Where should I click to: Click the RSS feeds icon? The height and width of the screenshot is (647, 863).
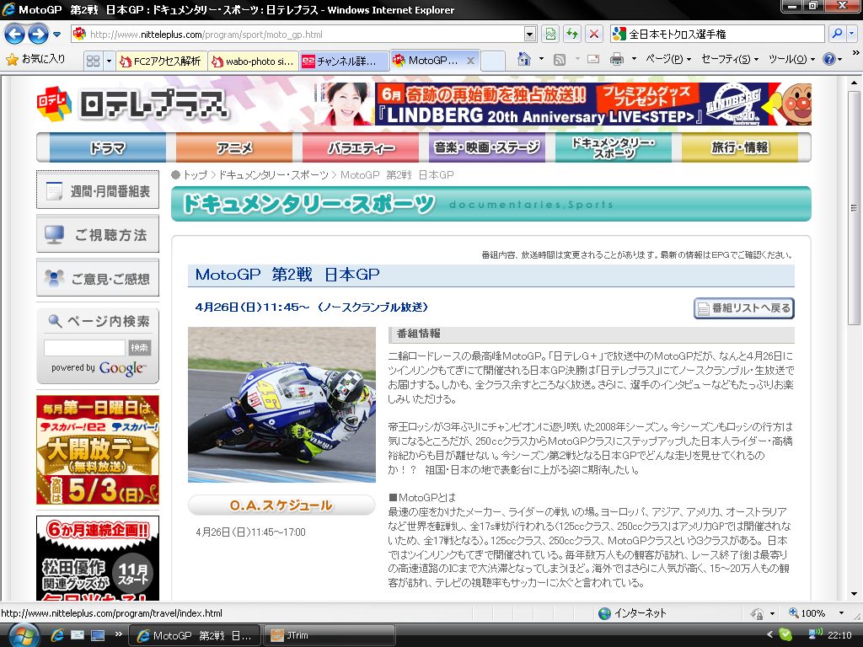point(560,60)
